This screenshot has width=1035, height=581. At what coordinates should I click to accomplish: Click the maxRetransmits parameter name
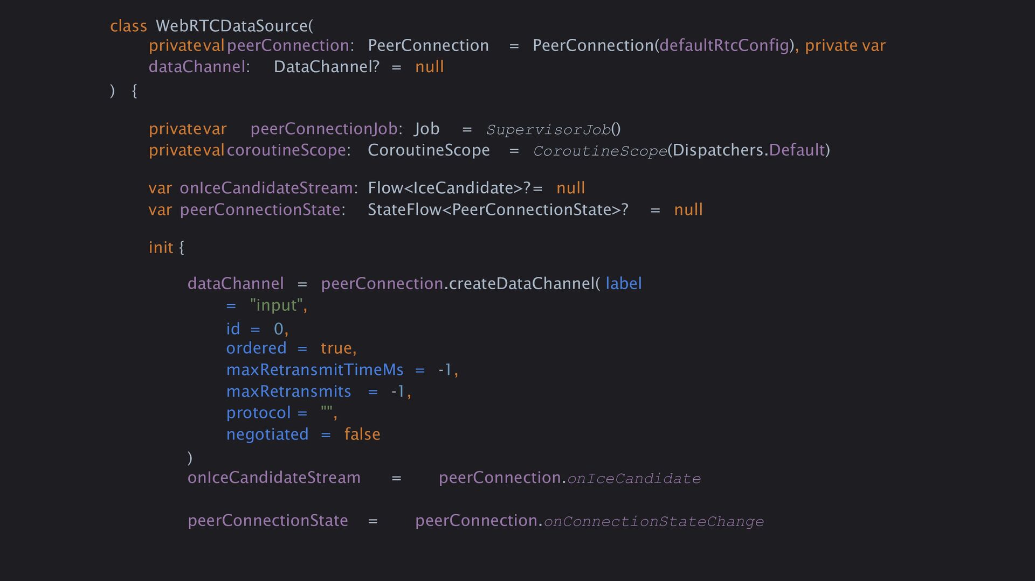(x=288, y=391)
